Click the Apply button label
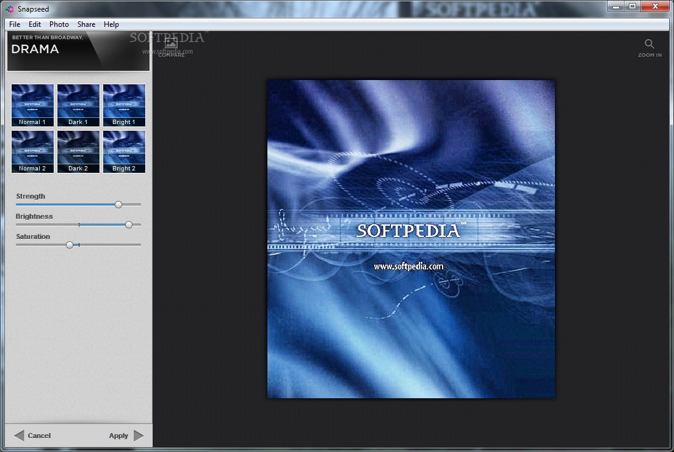Viewport: 674px width, 452px height. (118, 436)
